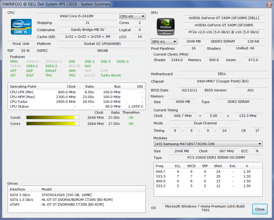274x220 pixels.
Task: Select the HL-DT-ST DVDRW/BDROM CT30N drive row
Action: [76, 200]
